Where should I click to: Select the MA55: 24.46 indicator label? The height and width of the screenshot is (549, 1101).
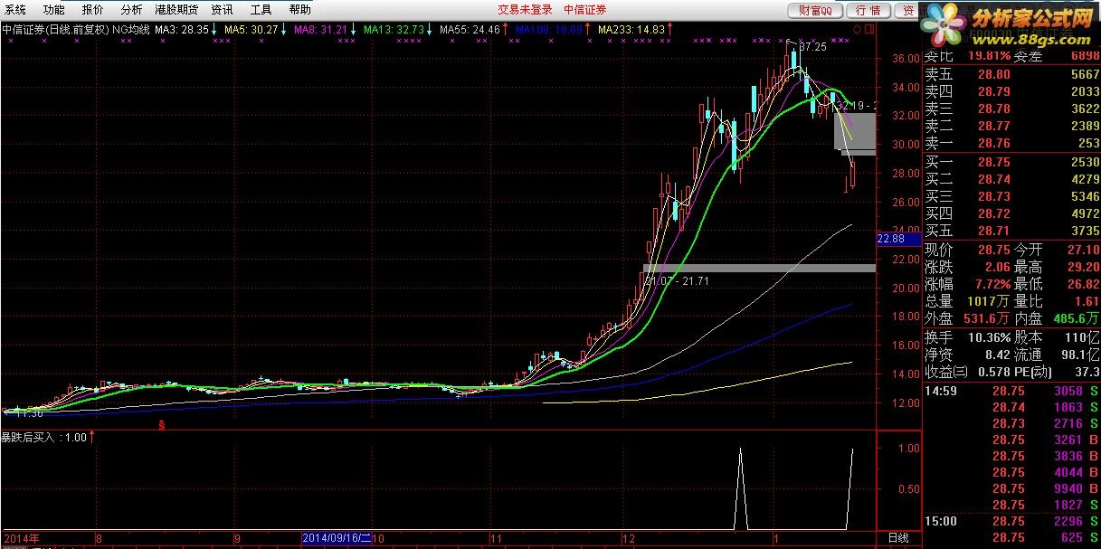tap(470, 29)
